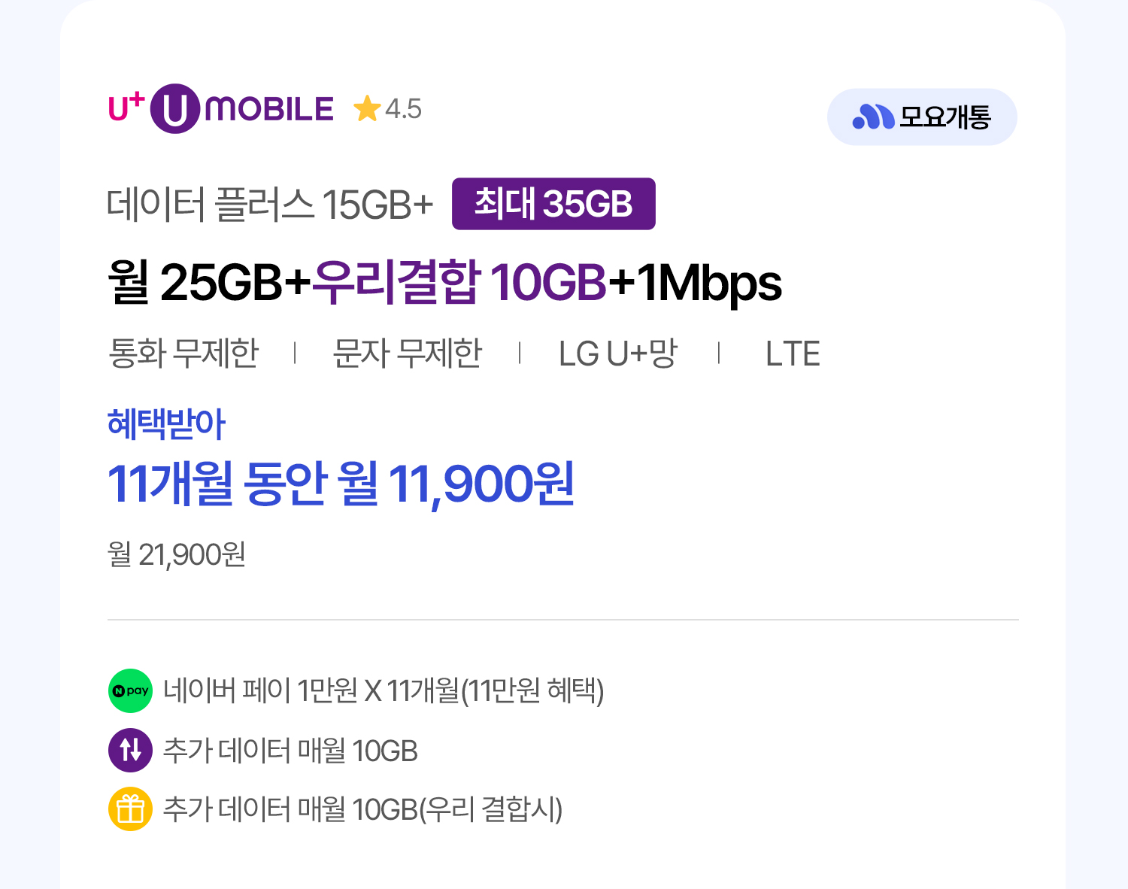Click the 우리 결합시 추가 데이터 benefit text

[362, 809]
